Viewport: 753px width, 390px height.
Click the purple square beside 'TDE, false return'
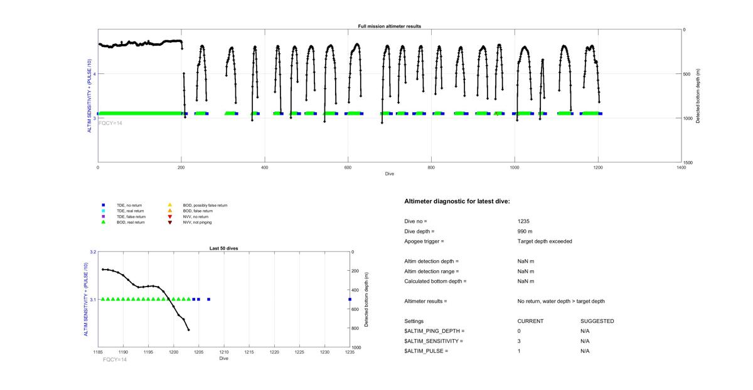point(103,216)
